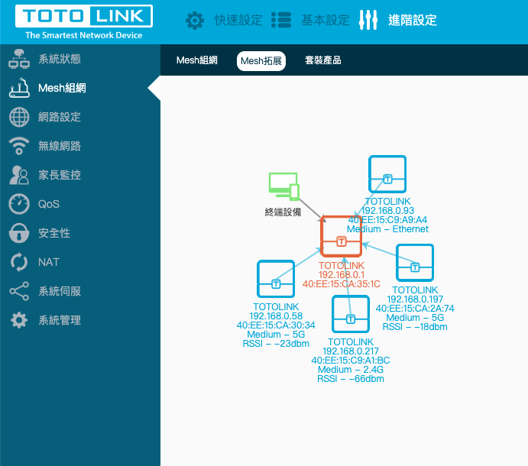Viewport: 528px width, 466px height.
Task: Click the 系統狀態 network icon in the sidebar
Action: click(19, 59)
